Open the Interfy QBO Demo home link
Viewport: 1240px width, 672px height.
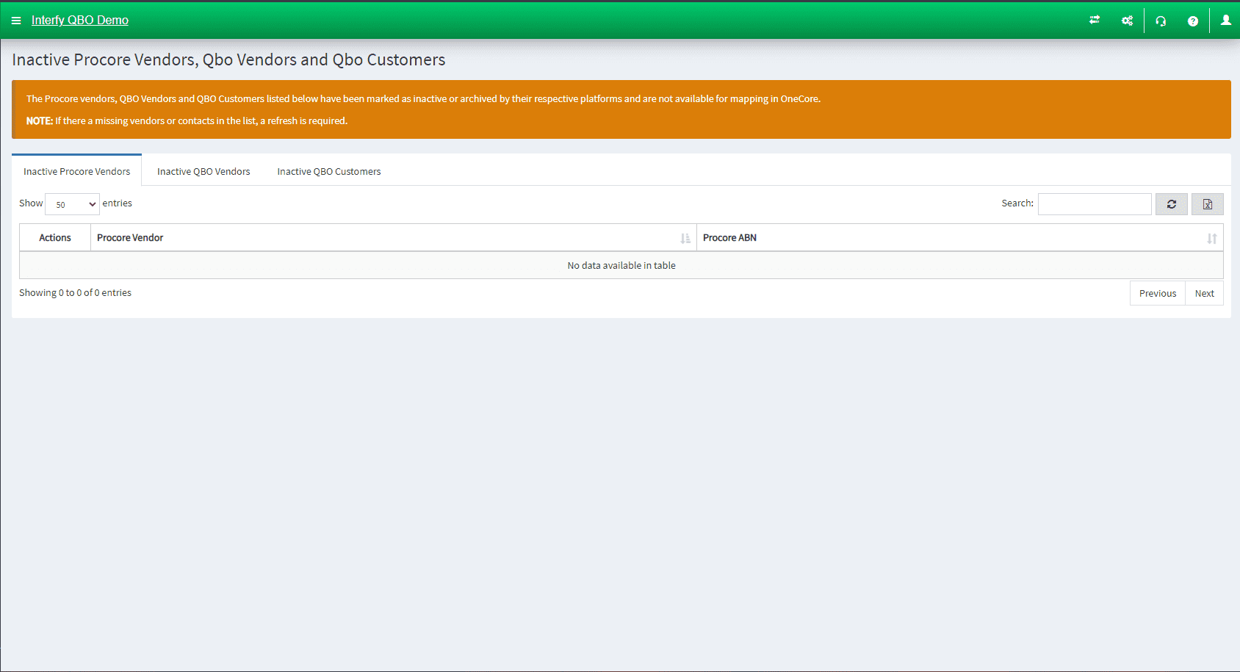pos(79,20)
